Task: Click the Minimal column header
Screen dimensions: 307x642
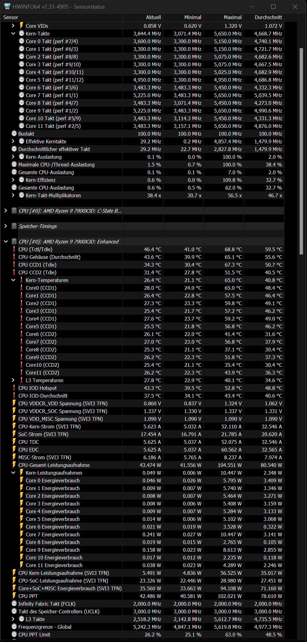Action: click(183, 18)
